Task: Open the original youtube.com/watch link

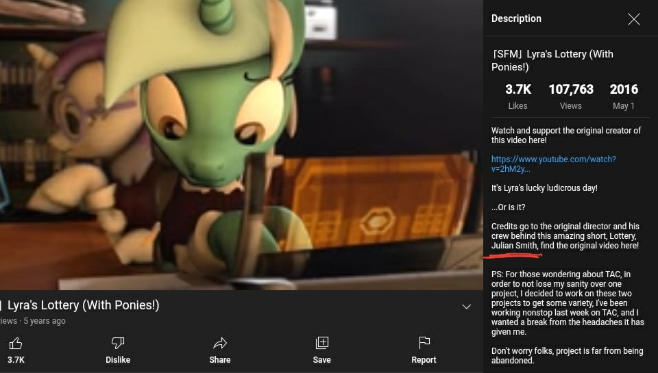Action: [554, 164]
